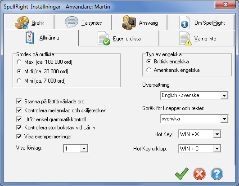
Task: Toggle Kontrollera stor bokstav vid Lär in
Action: [x=19, y=128]
